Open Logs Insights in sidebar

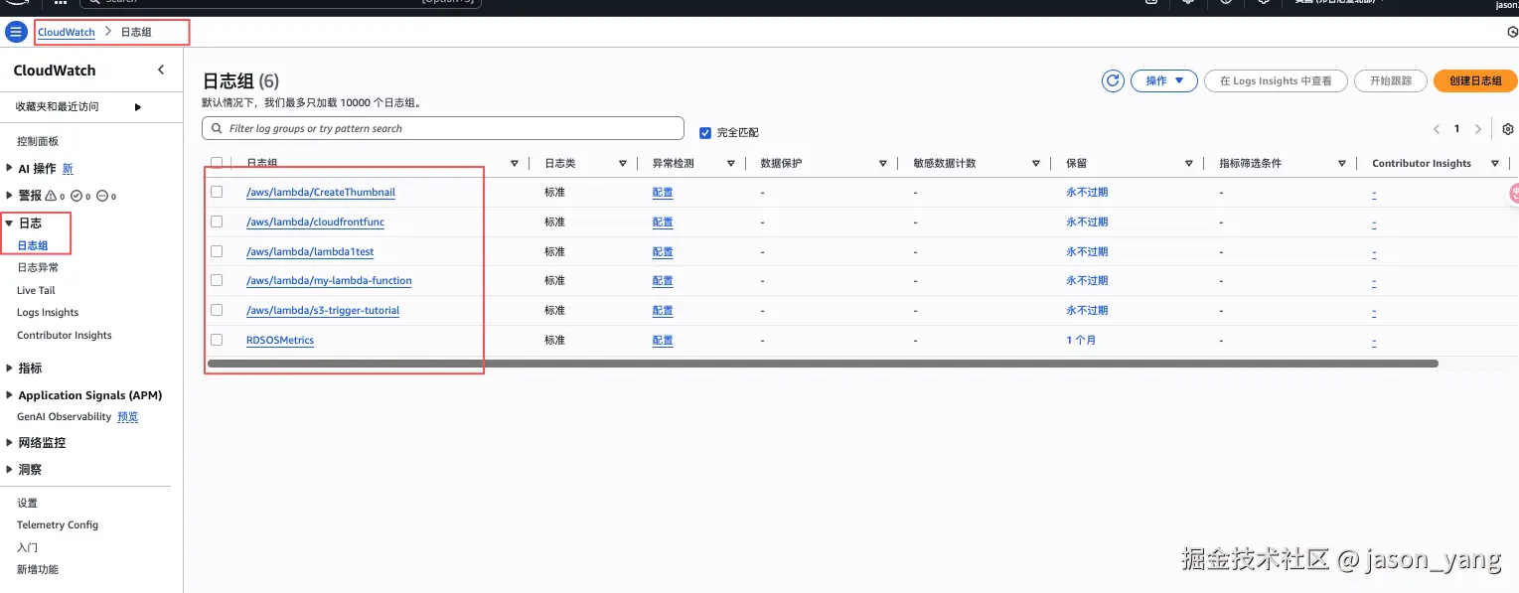[48, 312]
